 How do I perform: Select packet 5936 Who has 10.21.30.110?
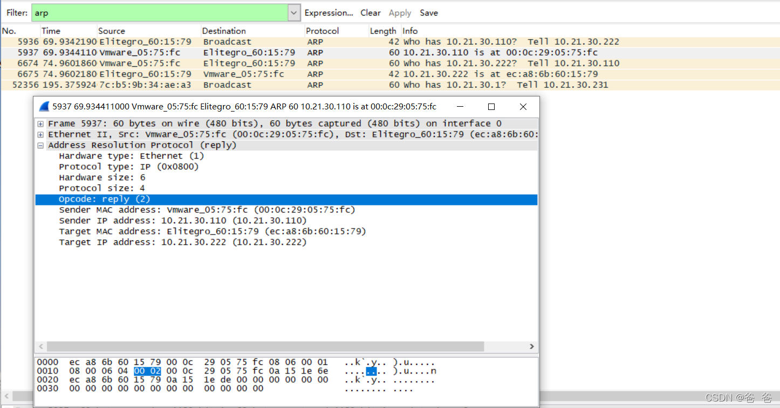(390, 42)
